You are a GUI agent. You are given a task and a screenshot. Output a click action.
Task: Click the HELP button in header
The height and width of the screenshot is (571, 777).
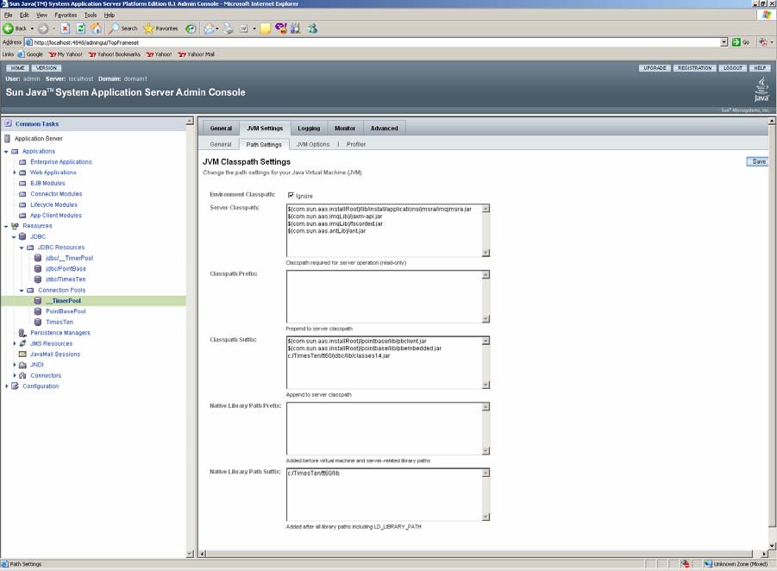coord(760,68)
